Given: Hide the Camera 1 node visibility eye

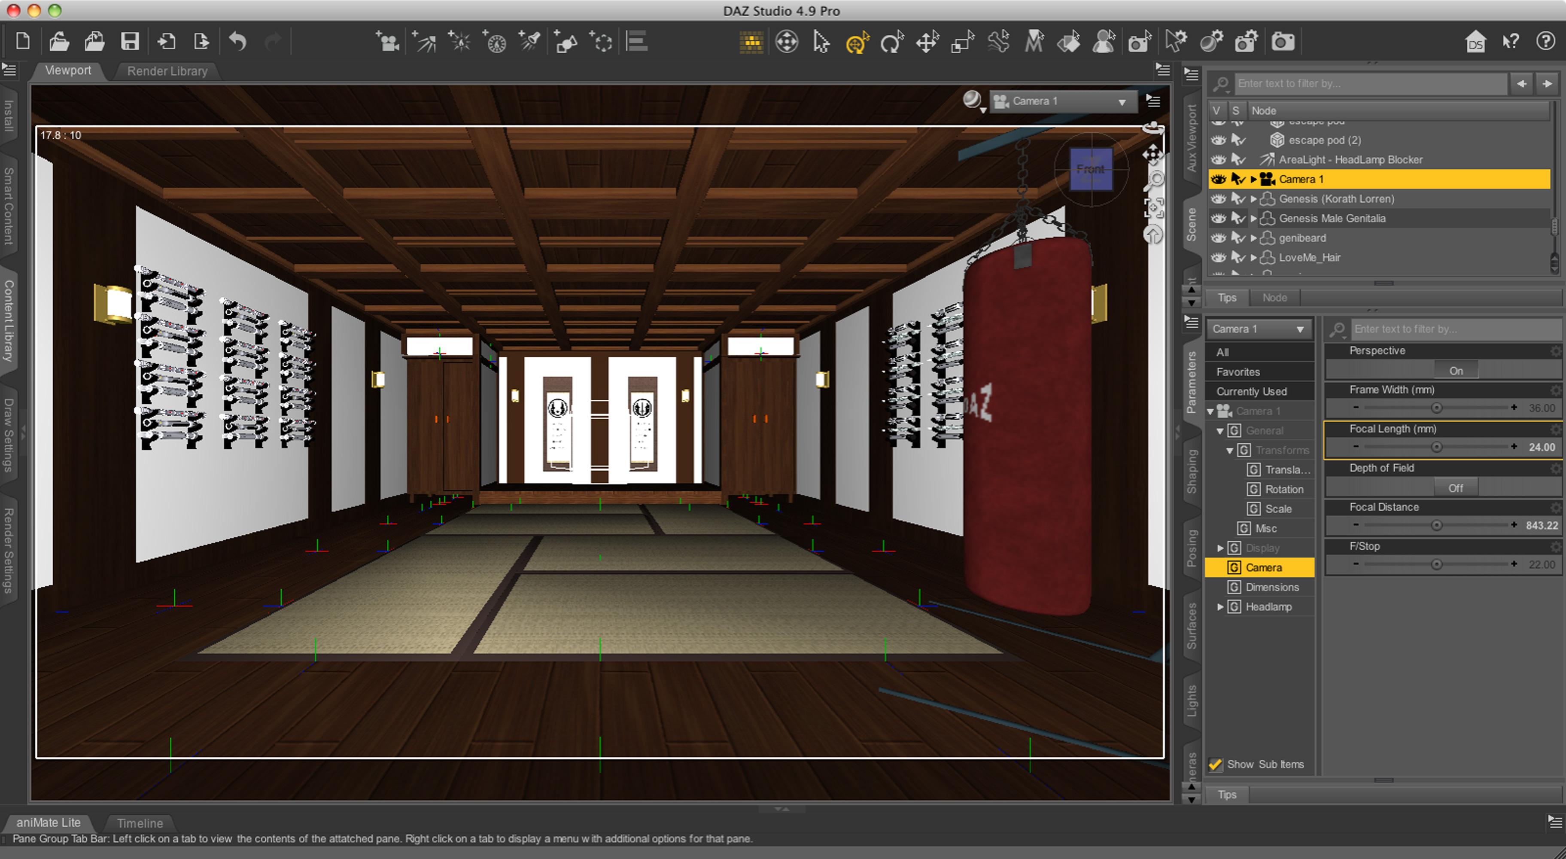Looking at the screenshot, I should tap(1218, 180).
